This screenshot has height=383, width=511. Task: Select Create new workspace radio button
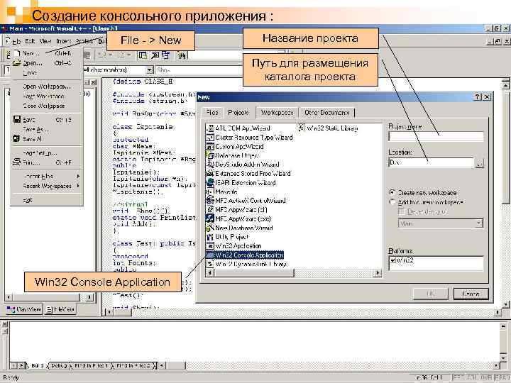(x=392, y=192)
